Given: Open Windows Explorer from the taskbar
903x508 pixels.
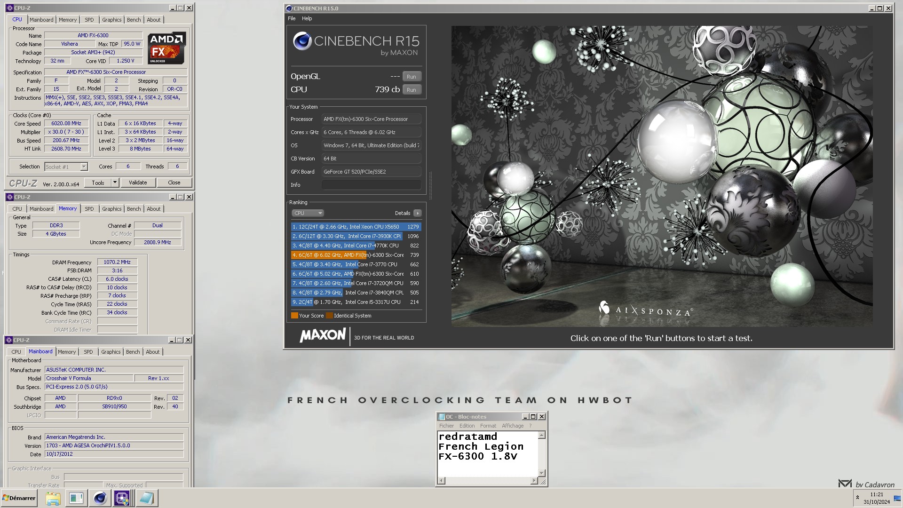Looking at the screenshot, I should coord(53,498).
